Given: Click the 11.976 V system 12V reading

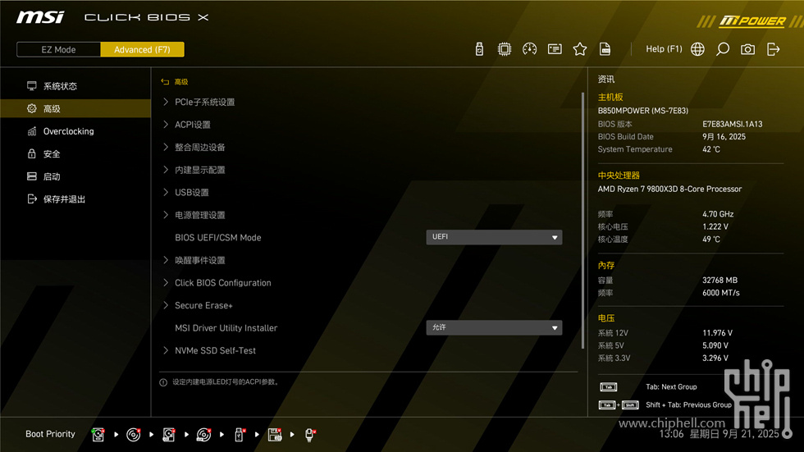Looking at the screenshot, I should click(717, 333).
